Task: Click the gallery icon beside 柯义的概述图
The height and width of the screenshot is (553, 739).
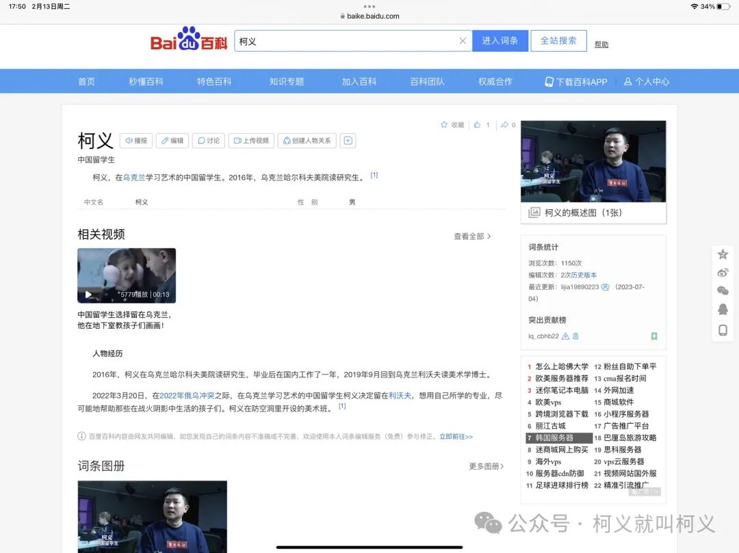Action: pyautogui.click(x=534, y=213)
